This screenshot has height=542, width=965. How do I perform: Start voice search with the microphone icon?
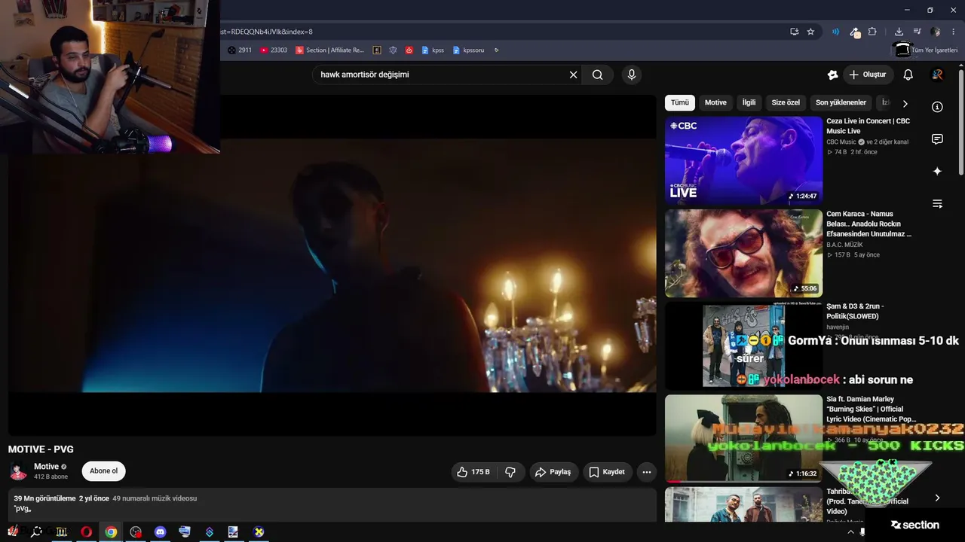click(632, 75)
